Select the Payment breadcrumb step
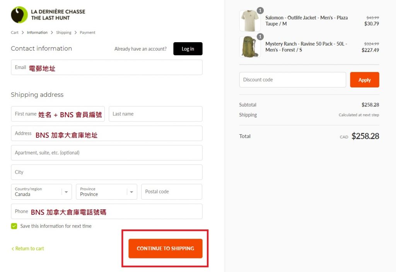 pos(87,33)
